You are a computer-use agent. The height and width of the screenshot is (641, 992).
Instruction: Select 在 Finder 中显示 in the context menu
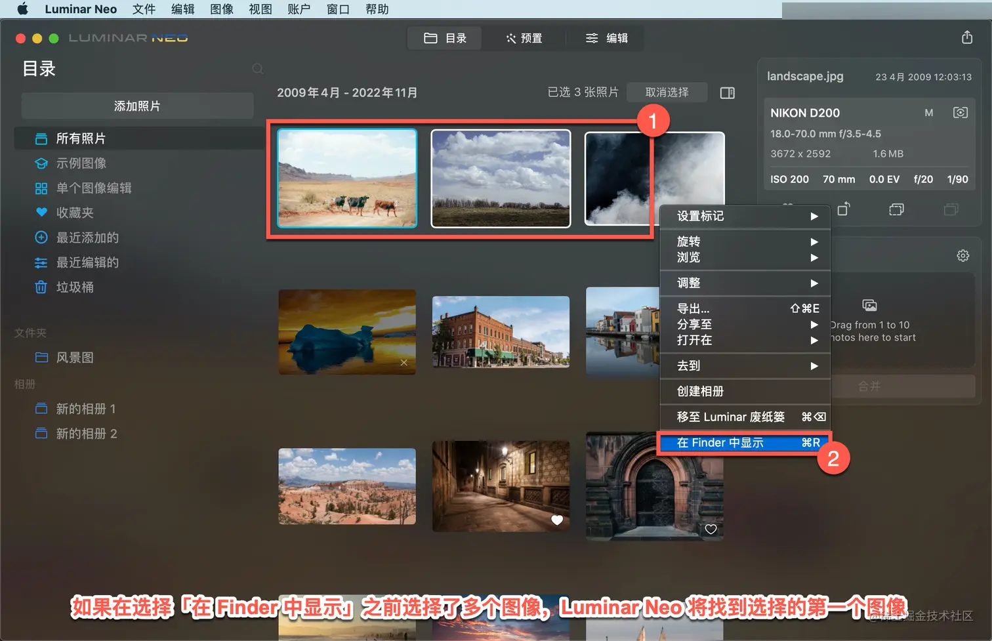[x=745, y=443]
